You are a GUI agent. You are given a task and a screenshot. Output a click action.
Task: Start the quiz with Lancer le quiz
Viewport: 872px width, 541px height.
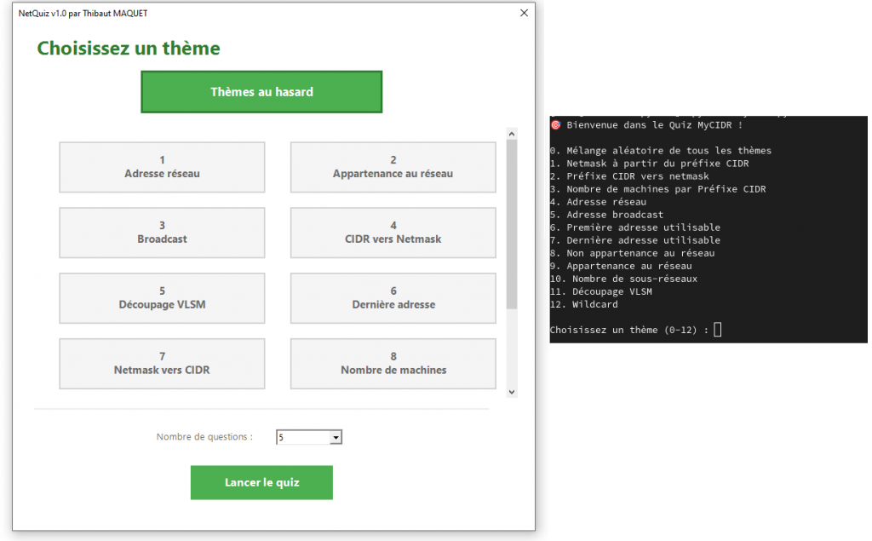tap(261, 482)
